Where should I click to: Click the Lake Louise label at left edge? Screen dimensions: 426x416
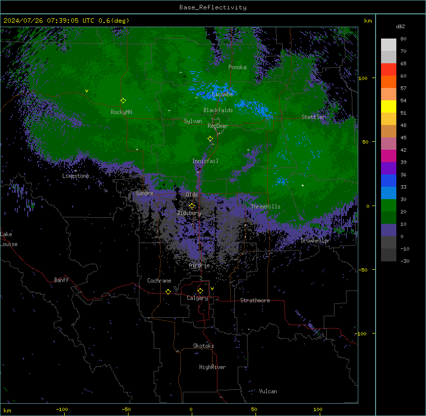pos(9,239)
